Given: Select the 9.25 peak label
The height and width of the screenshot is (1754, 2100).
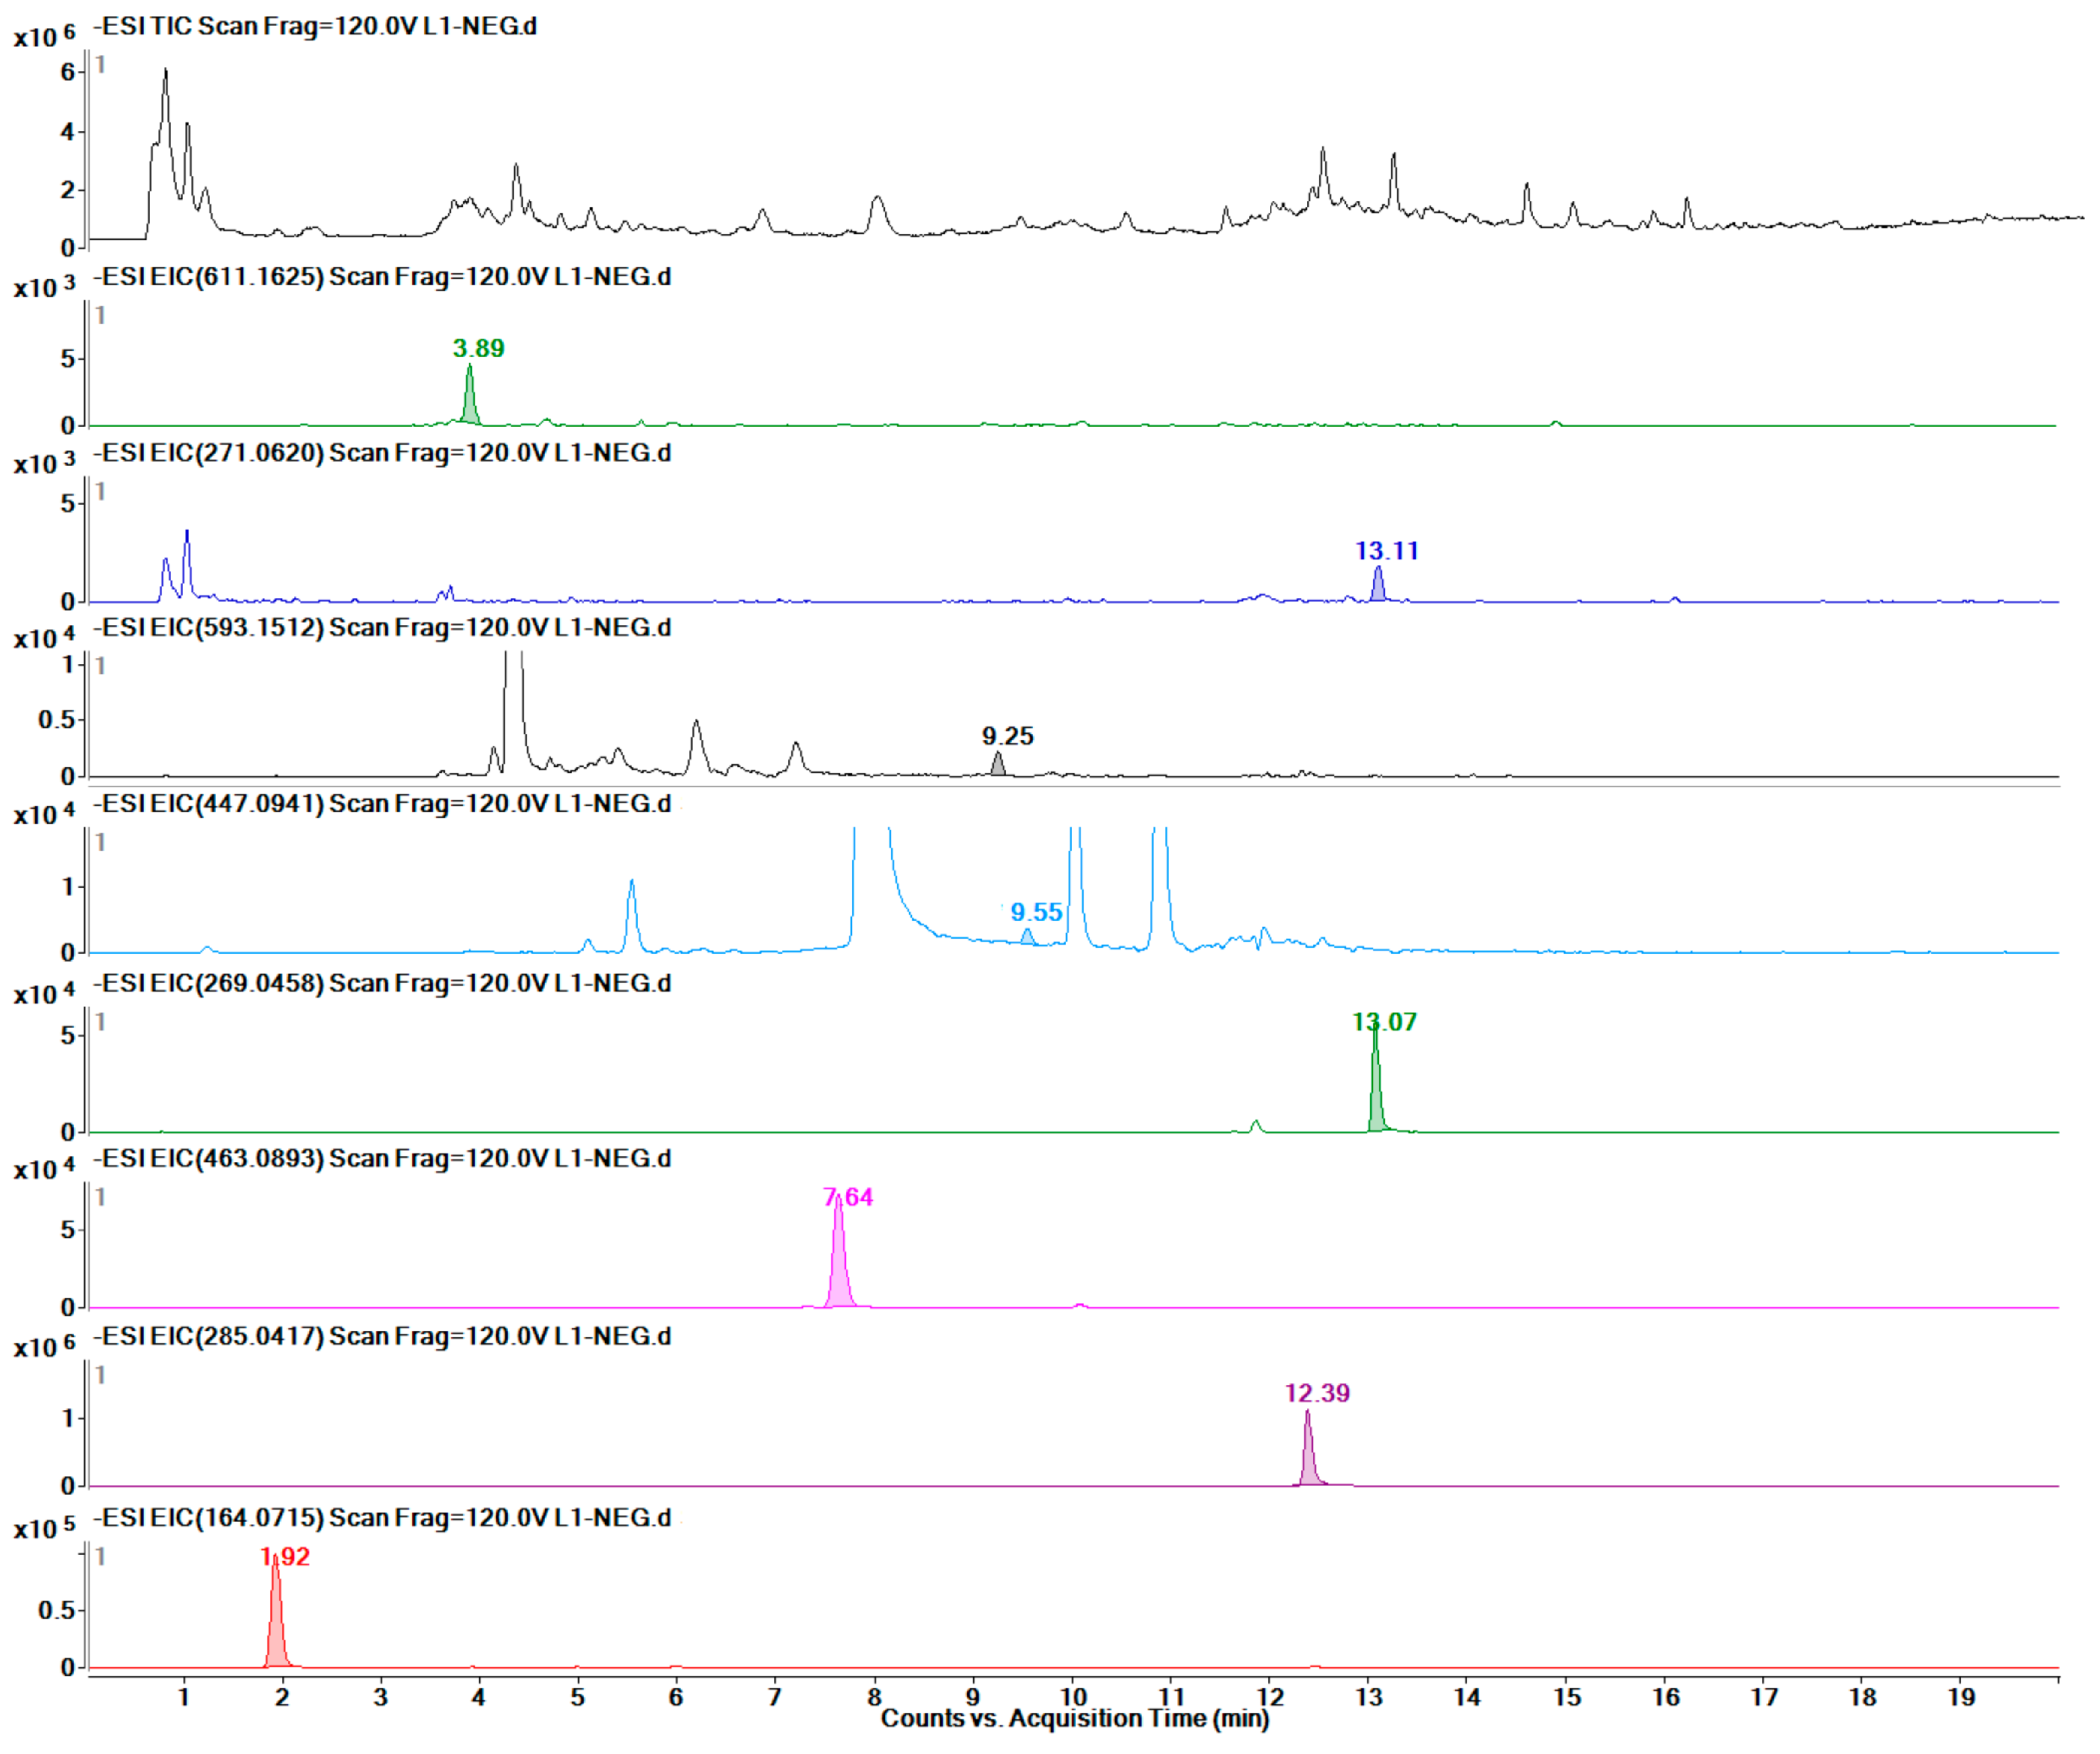Looking at the screenshot, I should tap(1007, 737).
